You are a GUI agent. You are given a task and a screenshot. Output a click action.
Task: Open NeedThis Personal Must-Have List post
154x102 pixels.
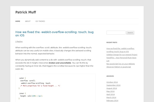tap(121, 59)
